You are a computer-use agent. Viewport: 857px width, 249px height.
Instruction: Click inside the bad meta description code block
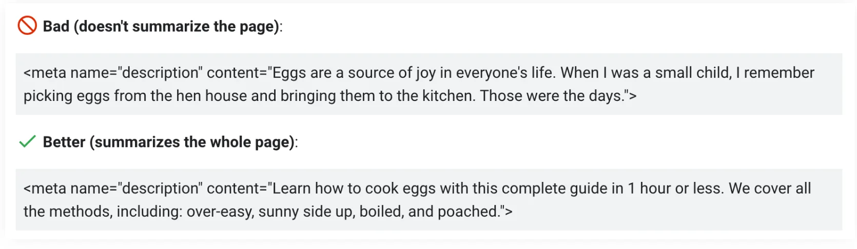pyautogui.click(x=428, y=84)
